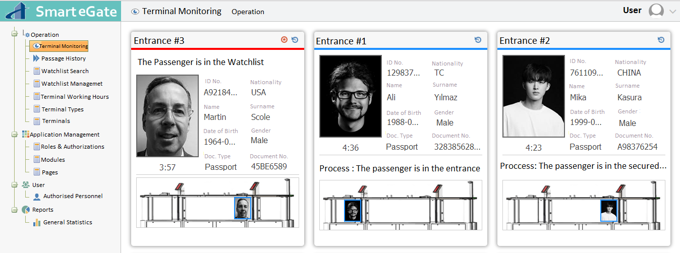Click the face thumbnail in Entrance #1 gate diagram
680x253 pixels.
point(353,210)
